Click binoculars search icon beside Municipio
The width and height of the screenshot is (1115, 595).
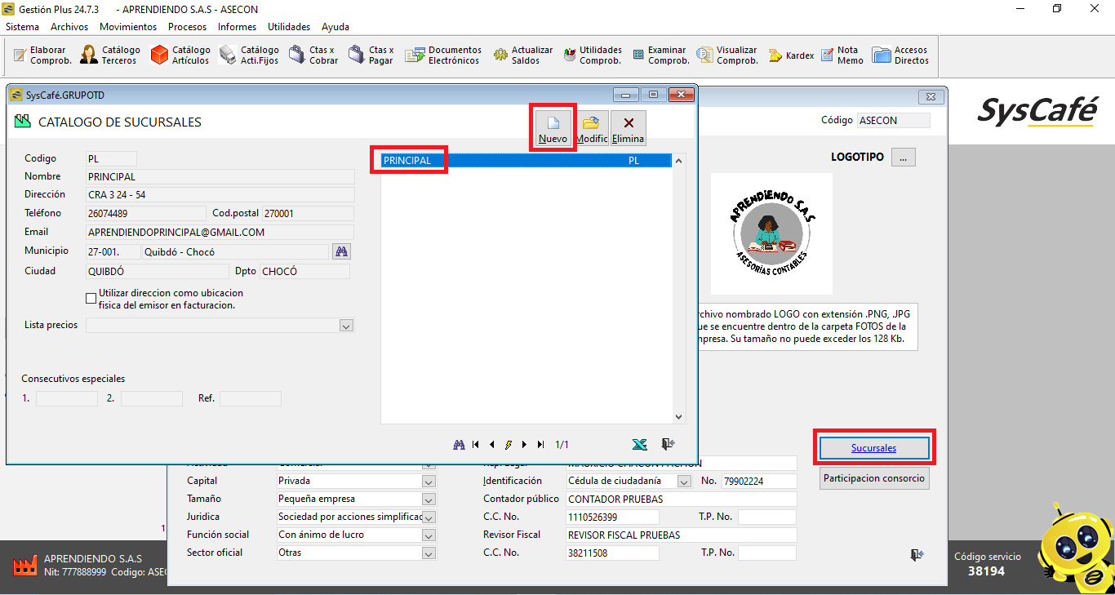click(x=341, y=251)
